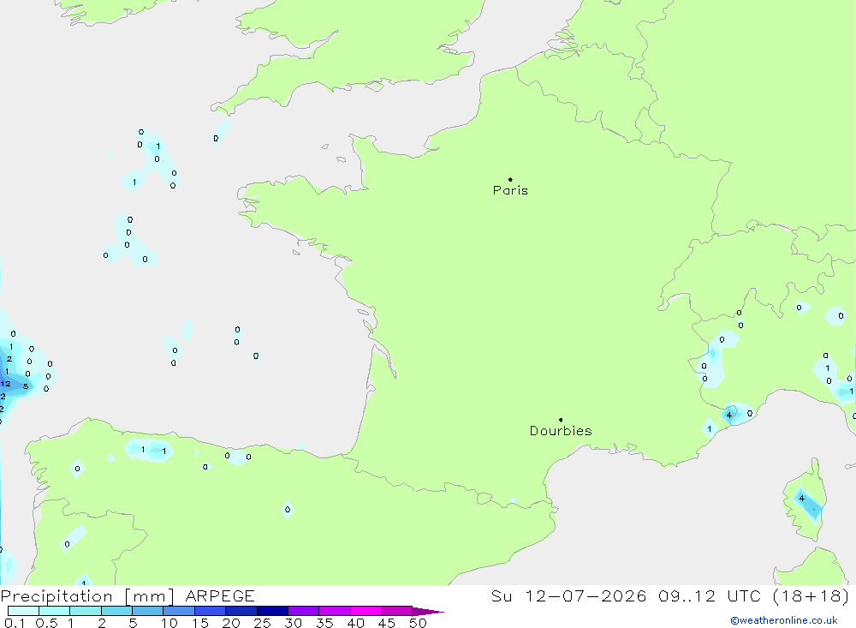Click the Paris location dot marker
856x628 pixels.
tap(510, 179)
